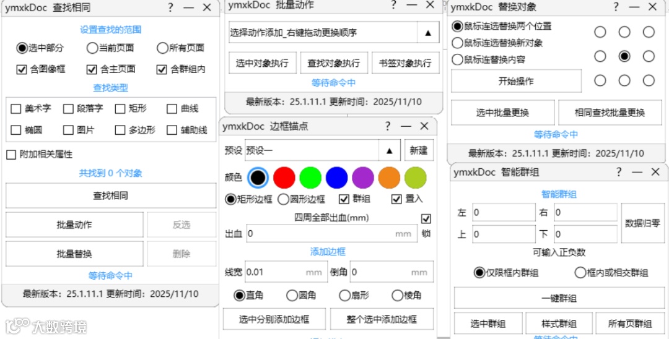Enable 段落字 search type

tap(83, 109)
